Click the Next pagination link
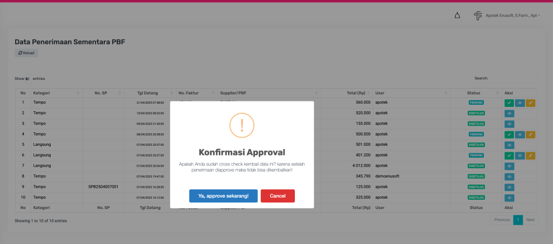Viewport: 553px width, 244px height. click(530, 220)
